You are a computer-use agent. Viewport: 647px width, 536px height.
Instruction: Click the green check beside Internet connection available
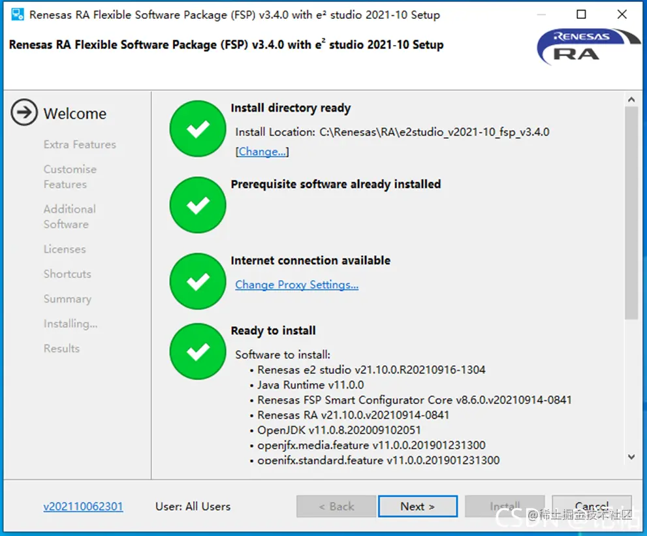pyautogui.click(x=198, y=281)
